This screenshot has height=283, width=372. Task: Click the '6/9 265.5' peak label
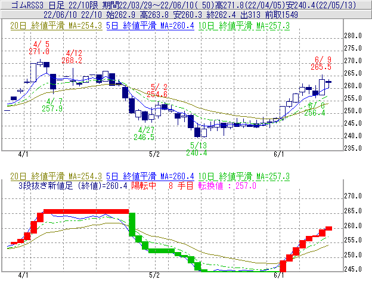point(321,63)
